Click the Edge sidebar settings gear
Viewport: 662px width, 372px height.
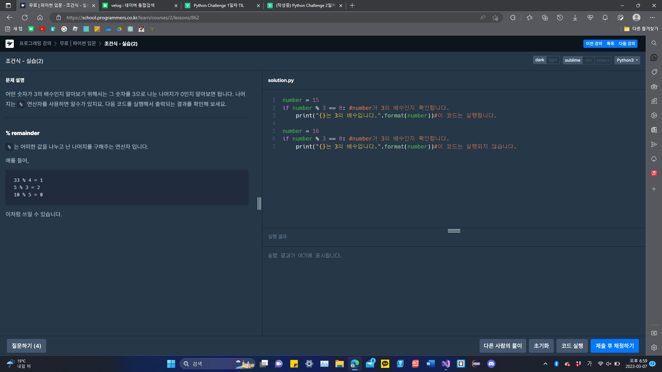coord(654,348)
